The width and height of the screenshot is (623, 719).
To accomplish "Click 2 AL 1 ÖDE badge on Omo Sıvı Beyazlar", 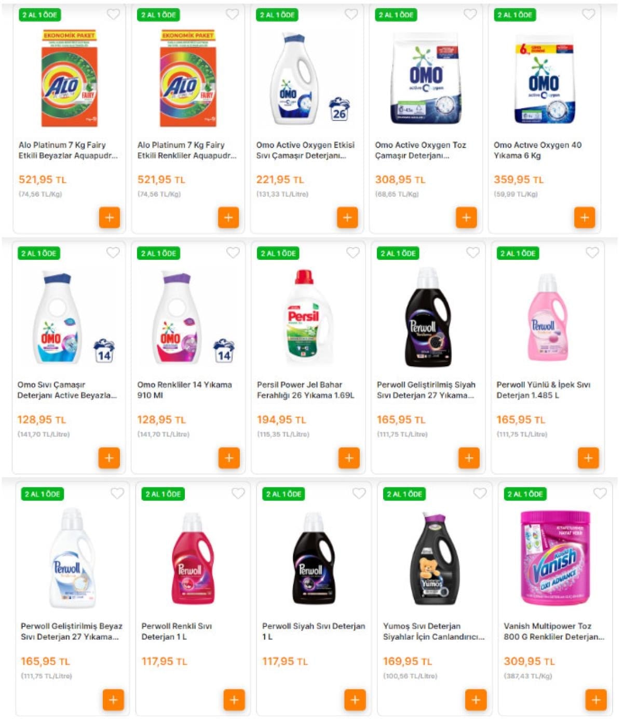I will pos(39,254).
